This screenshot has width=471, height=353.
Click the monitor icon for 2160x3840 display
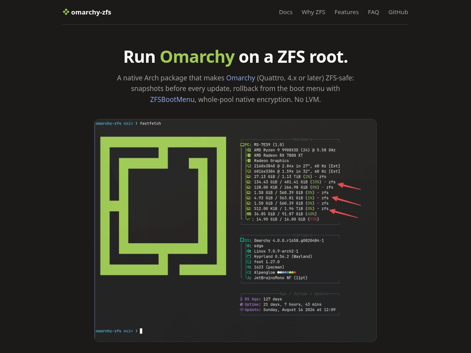click(x=248, y=166)
